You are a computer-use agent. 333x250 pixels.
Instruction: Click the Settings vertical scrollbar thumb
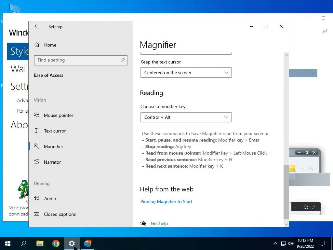pyautogui.click(x=286, y=191)
